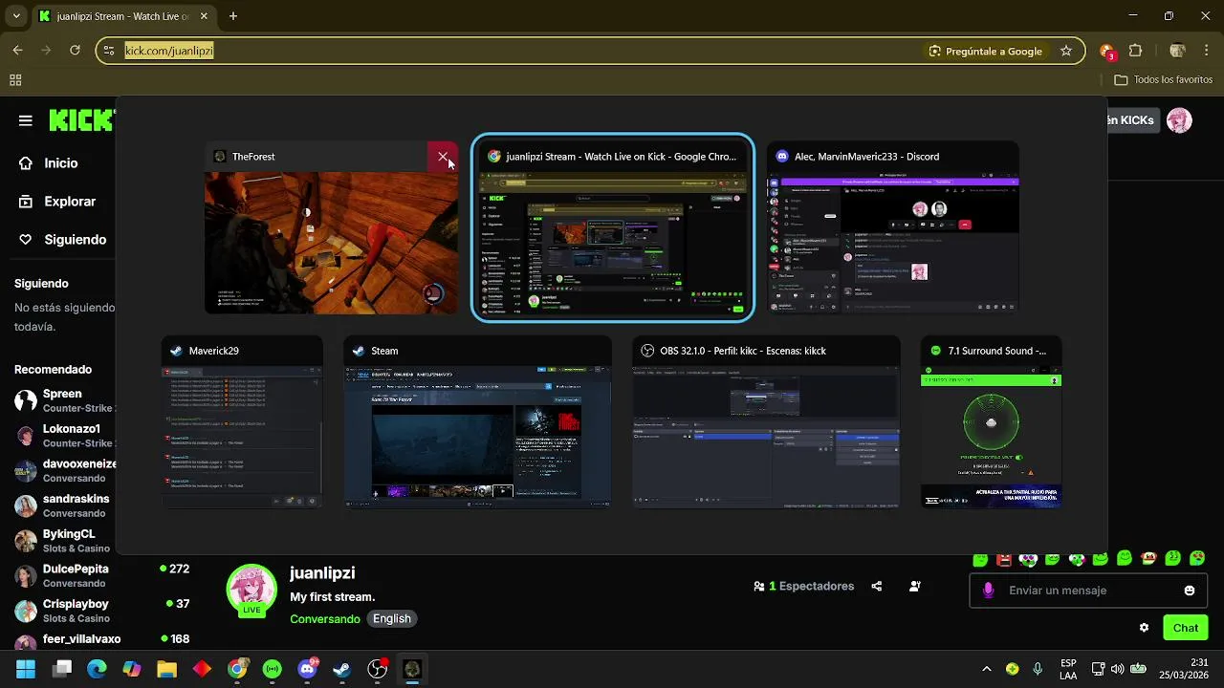The height and width of the screenshot is (688, 1224).
Task: Open the clock showing 2:31
Action: [x=1185, y=669]
